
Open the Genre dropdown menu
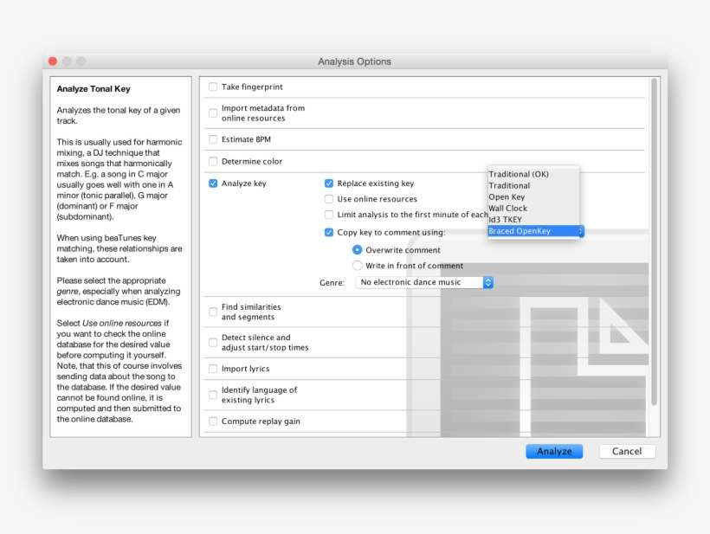pos(425,282)
